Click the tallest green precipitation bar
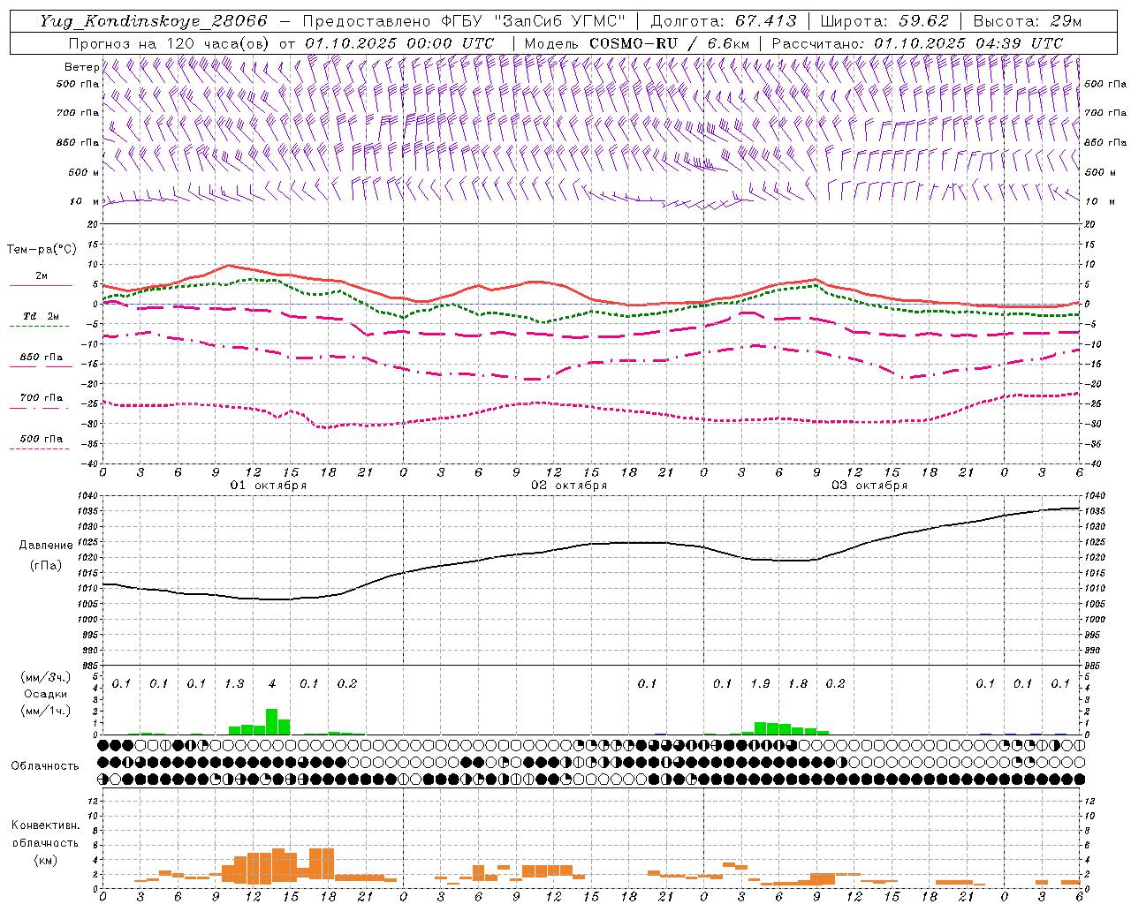The width and height of the screenshot is (1131, 904). coord(272,721)
